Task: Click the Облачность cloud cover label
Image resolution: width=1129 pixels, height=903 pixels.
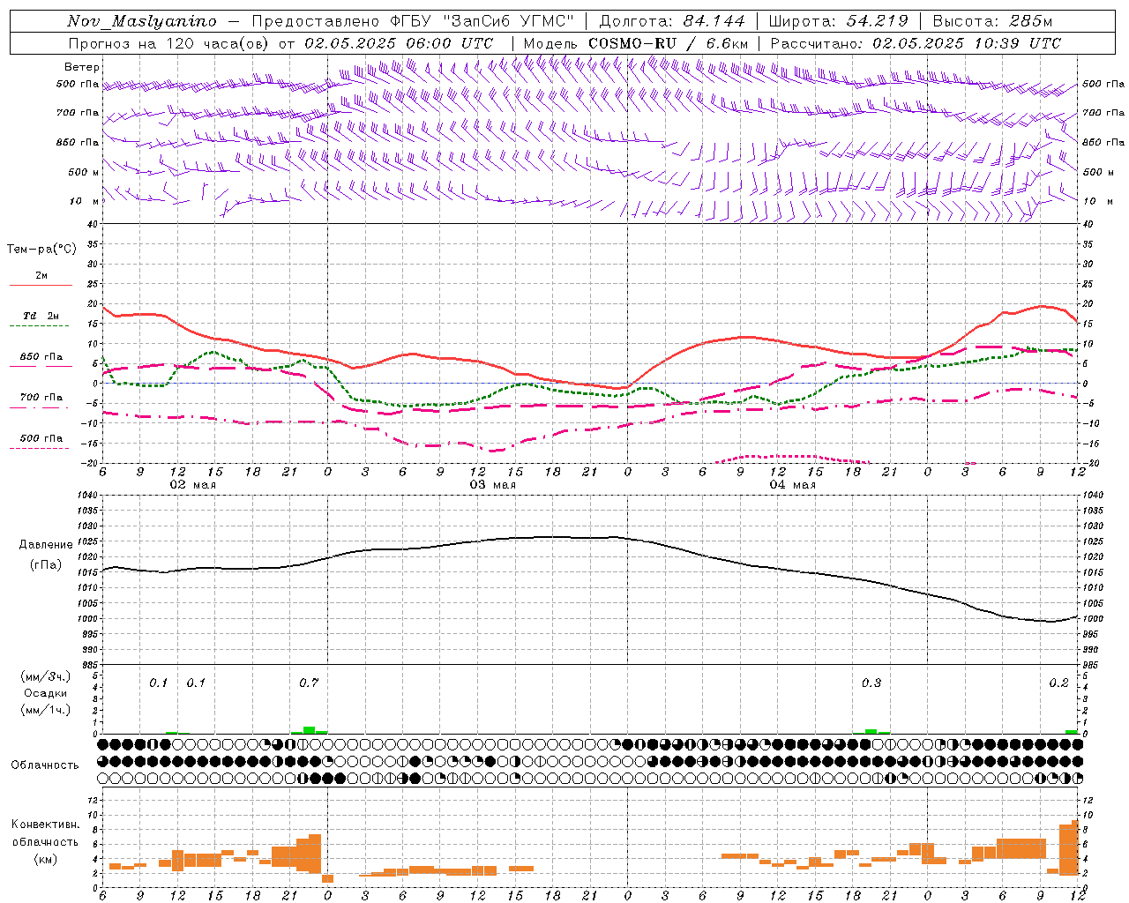Action: [45, 765]
